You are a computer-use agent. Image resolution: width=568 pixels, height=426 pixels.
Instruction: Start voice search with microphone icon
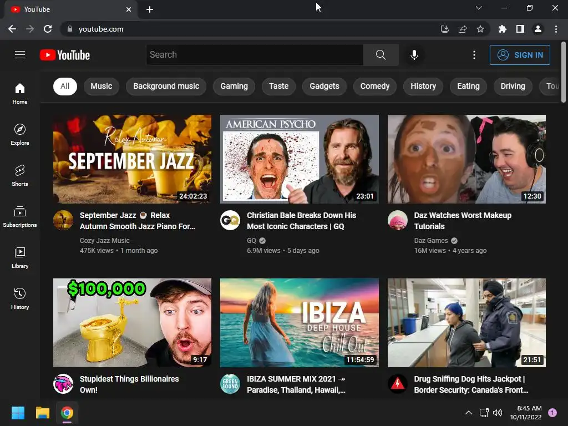[414, 55]
